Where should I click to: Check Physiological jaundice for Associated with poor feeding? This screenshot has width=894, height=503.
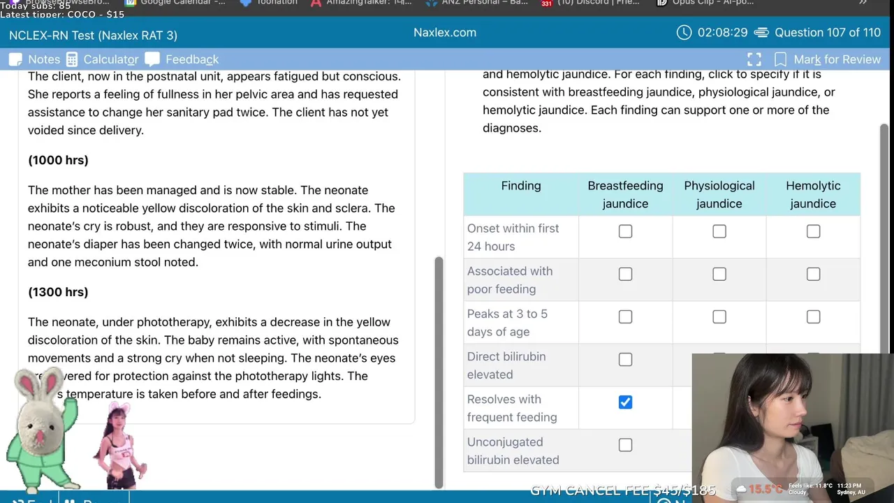[x=719, y=274]
